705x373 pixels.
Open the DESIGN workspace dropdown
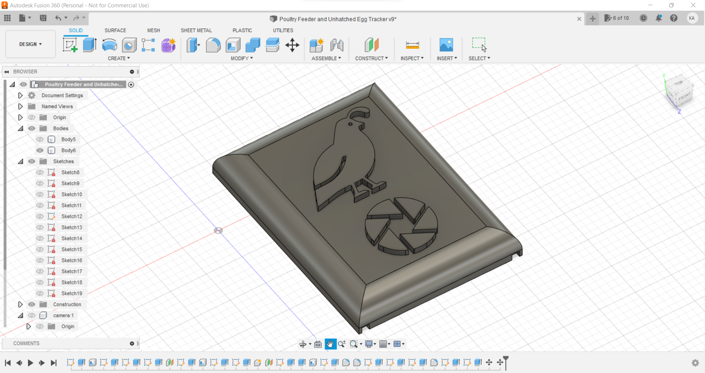click(x=30, y=44)
